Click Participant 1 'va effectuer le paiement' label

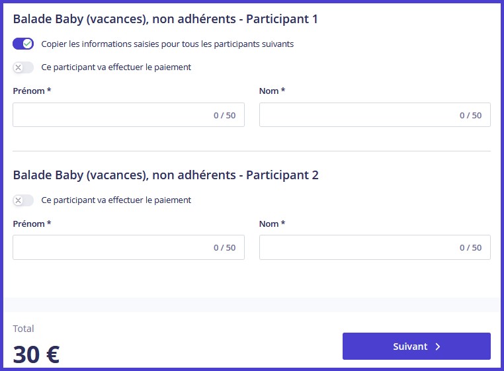pyautogui.click(x=116, y=67)
